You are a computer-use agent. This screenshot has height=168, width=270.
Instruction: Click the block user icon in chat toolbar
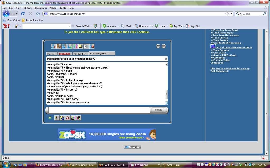[x=92, y=46]
